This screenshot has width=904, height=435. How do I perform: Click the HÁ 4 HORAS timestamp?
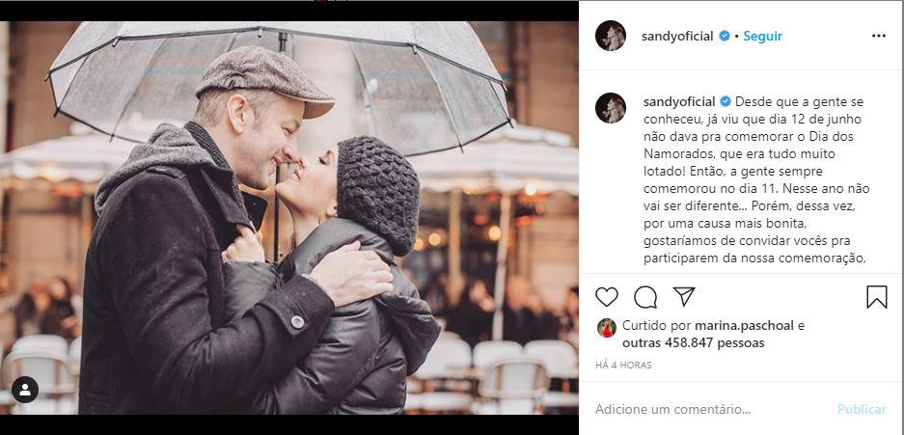623,366
